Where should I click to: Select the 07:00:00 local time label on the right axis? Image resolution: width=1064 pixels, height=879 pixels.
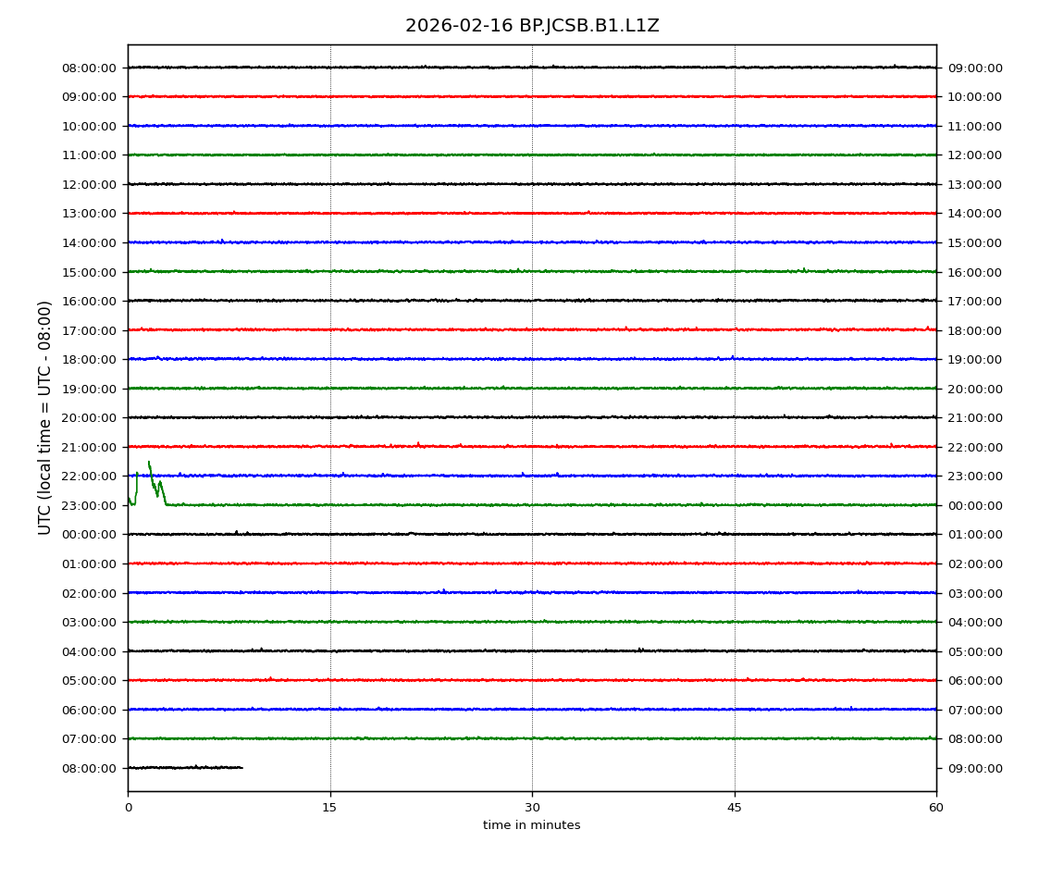point(975,710)
